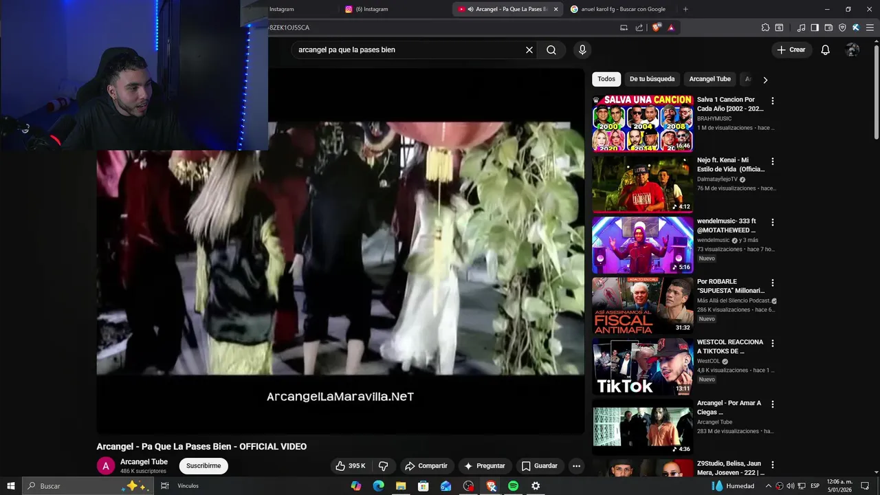Screen dimensions: 880x495
Task: Open options for Z9Studio Belisa video
Action: click(x=772, y=465)
